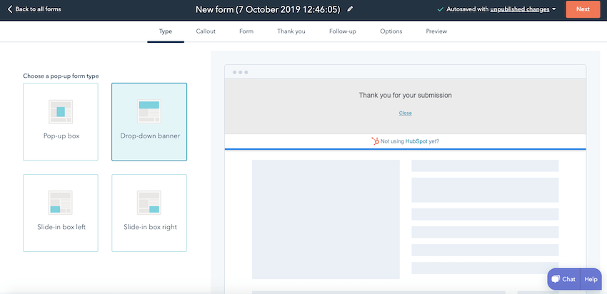Click the HubSpot sprocket logo in preview
Screen dimensions: 607x294
pyautogui.click(x=375, y=141)
